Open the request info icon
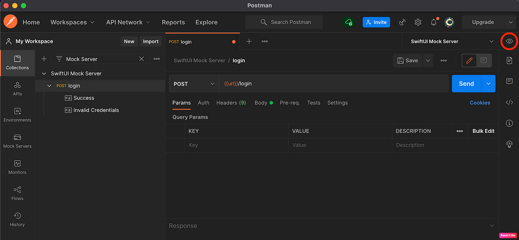 click(509, 123)
